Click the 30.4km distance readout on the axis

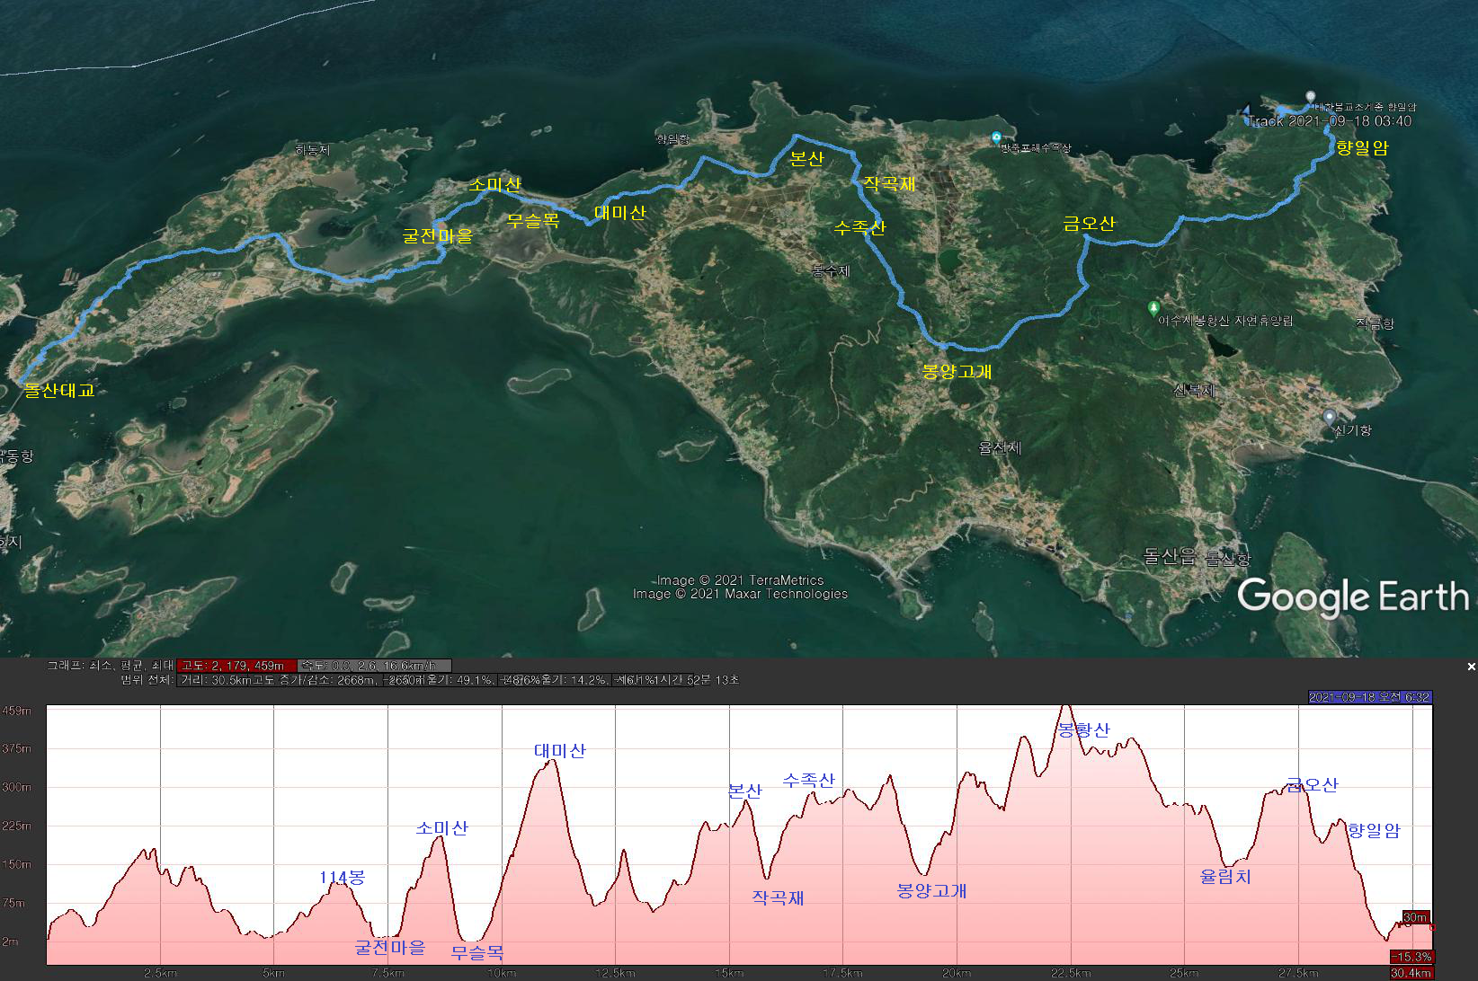[x=1411, y=973]
